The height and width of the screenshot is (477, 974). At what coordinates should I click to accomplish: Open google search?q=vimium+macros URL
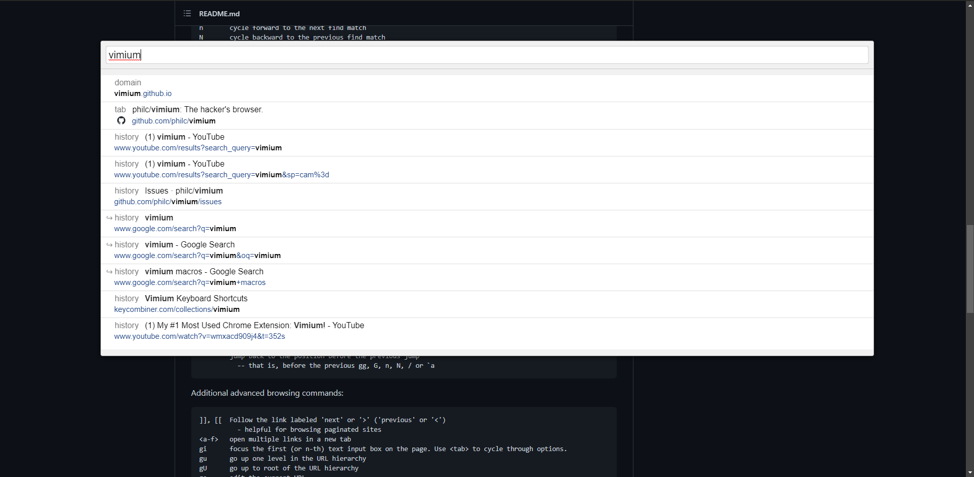click(190, 282)
